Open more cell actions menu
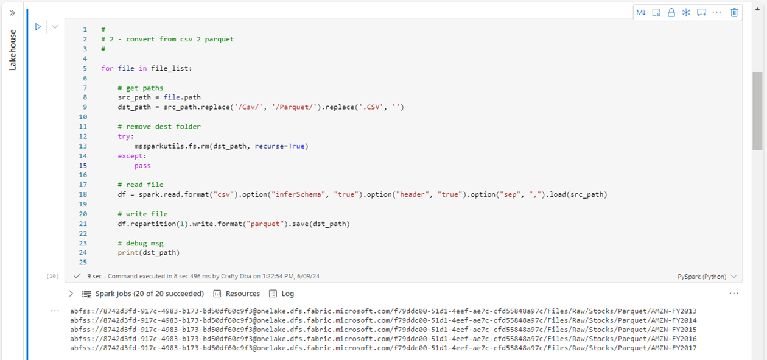The width and height of the screenshot is (767, 360). tap(716, 12)
